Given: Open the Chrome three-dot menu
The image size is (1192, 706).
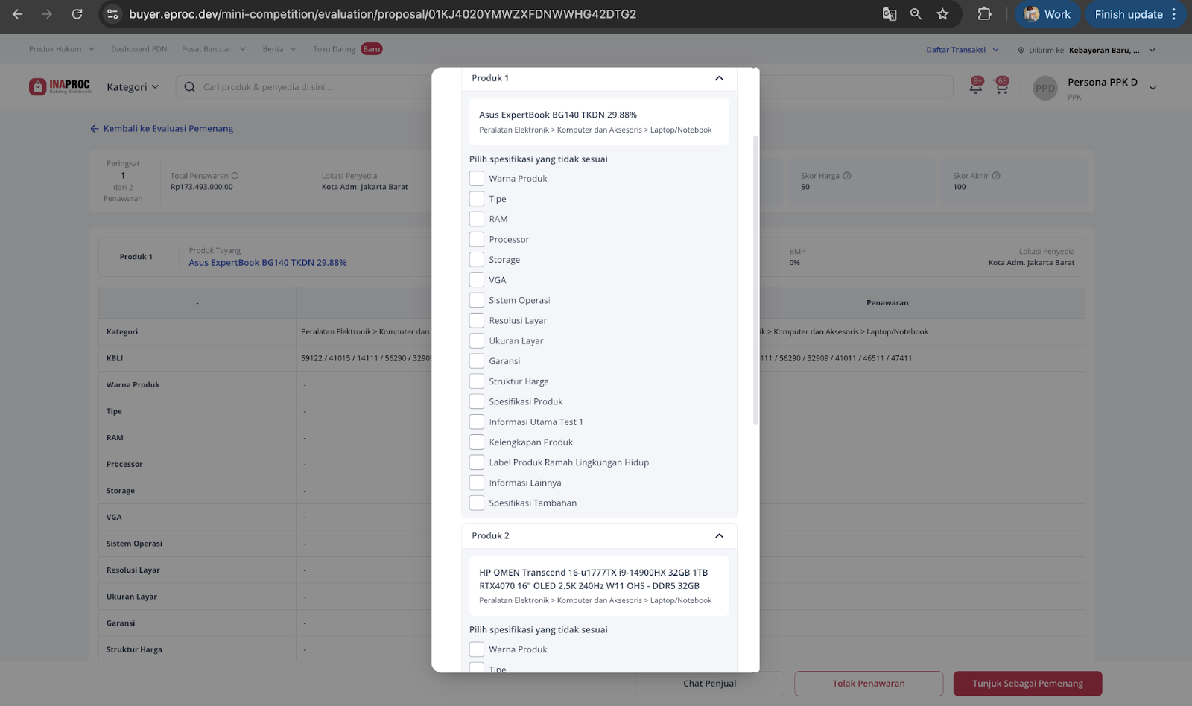Looking at the screenshot, I should 1173,14.
